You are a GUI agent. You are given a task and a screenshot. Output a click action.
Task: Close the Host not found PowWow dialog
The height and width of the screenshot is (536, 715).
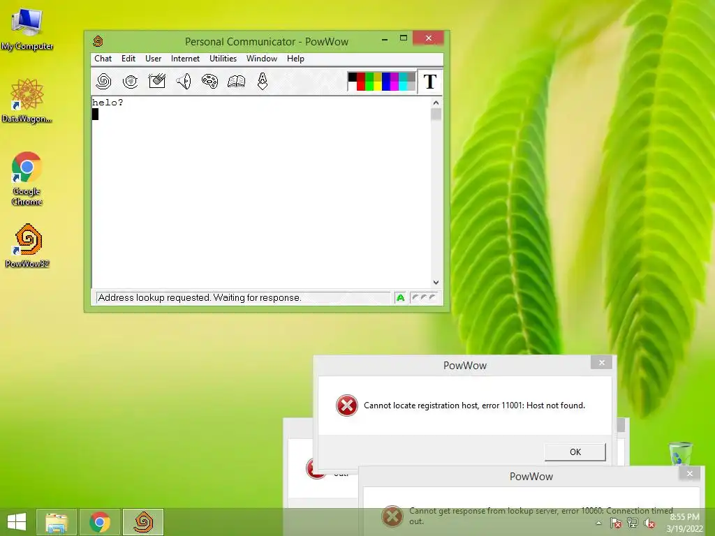pos(601,363)
